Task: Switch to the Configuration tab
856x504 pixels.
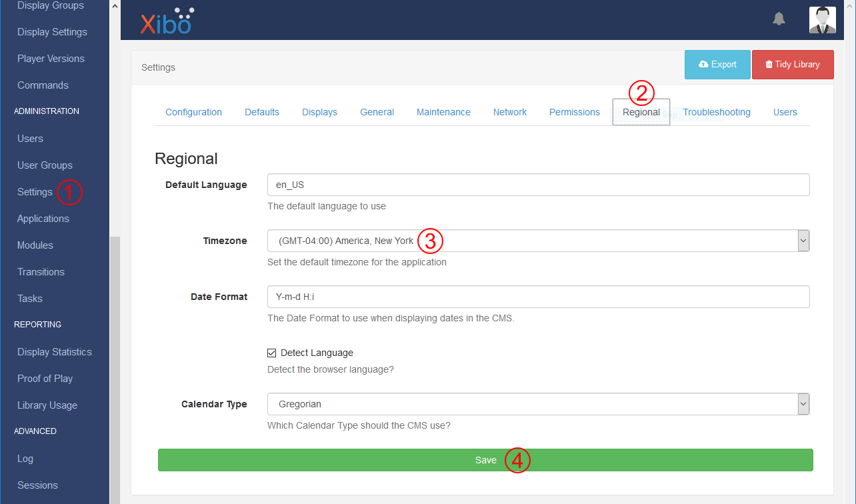Action: point(193,112)
